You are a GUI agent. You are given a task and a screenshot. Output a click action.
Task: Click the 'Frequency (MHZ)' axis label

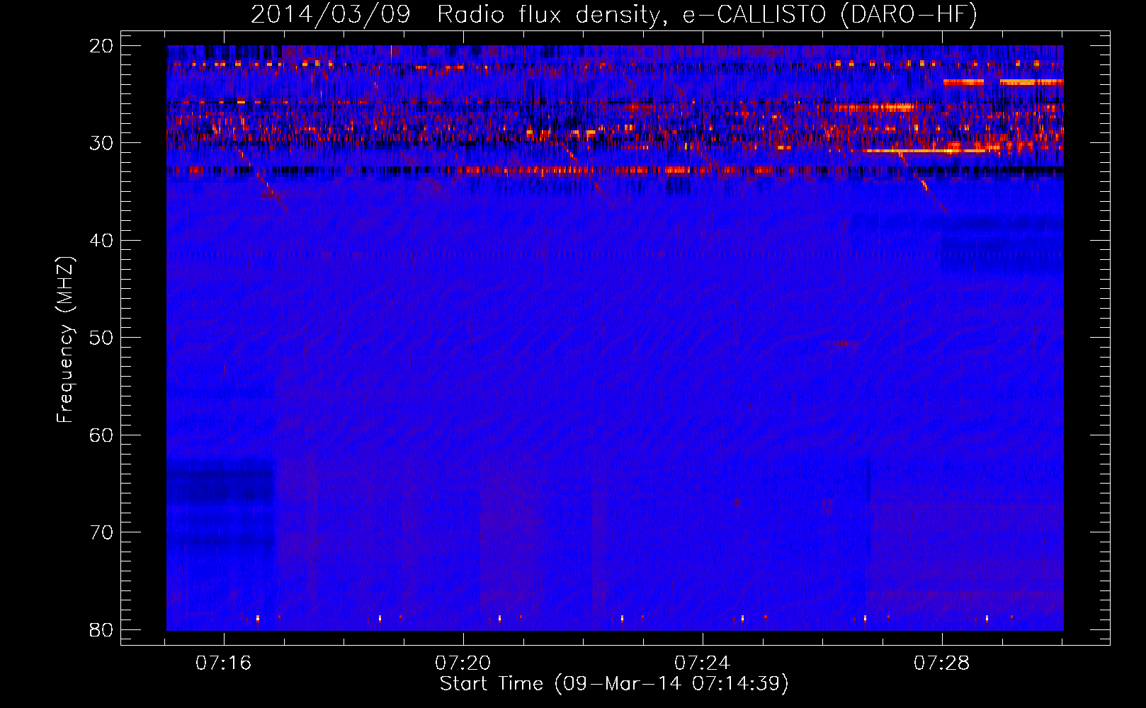pos(65,340)
